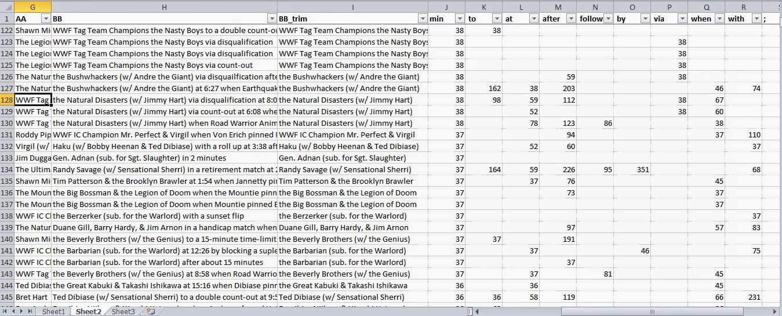This screenshot has height=316, width=782.
Task: Click the horizontal scrollbar thumb
Action: [652, 311]
